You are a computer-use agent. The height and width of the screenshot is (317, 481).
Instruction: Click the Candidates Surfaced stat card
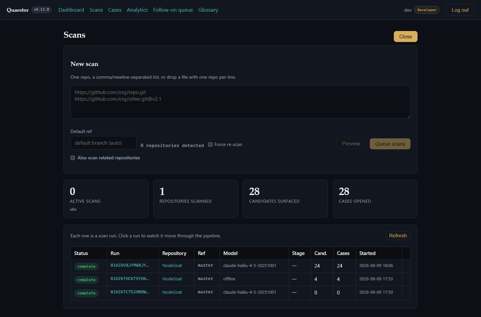[x=285, y=199]
